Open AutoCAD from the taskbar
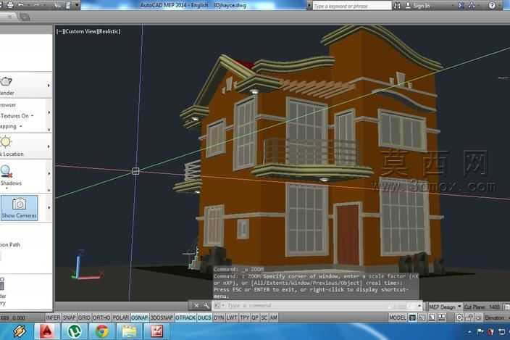Screen dimensions: 510x340 [47, 331]
